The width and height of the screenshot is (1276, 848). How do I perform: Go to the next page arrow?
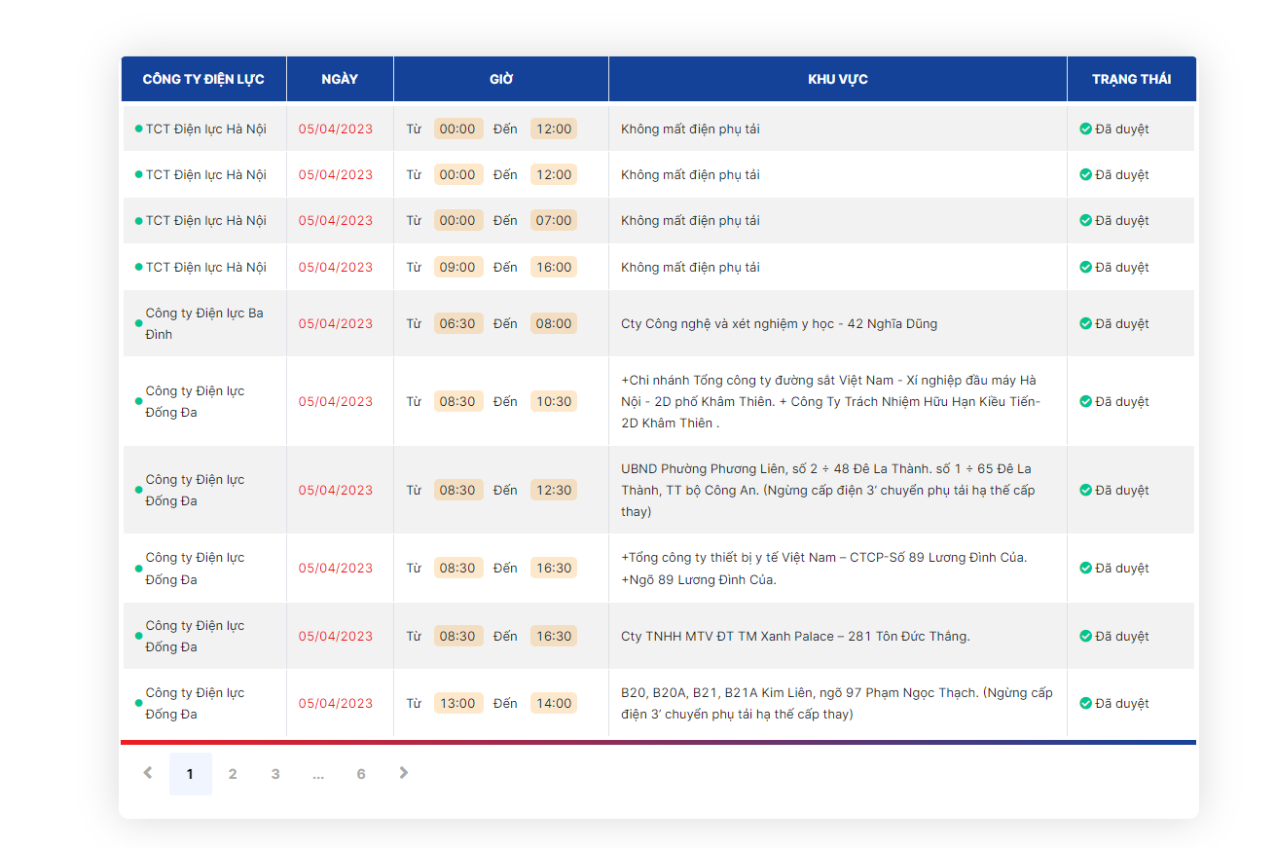tap(404, 773)
